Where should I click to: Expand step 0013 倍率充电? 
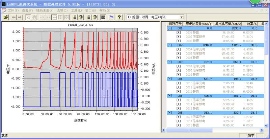coord(179,100)
